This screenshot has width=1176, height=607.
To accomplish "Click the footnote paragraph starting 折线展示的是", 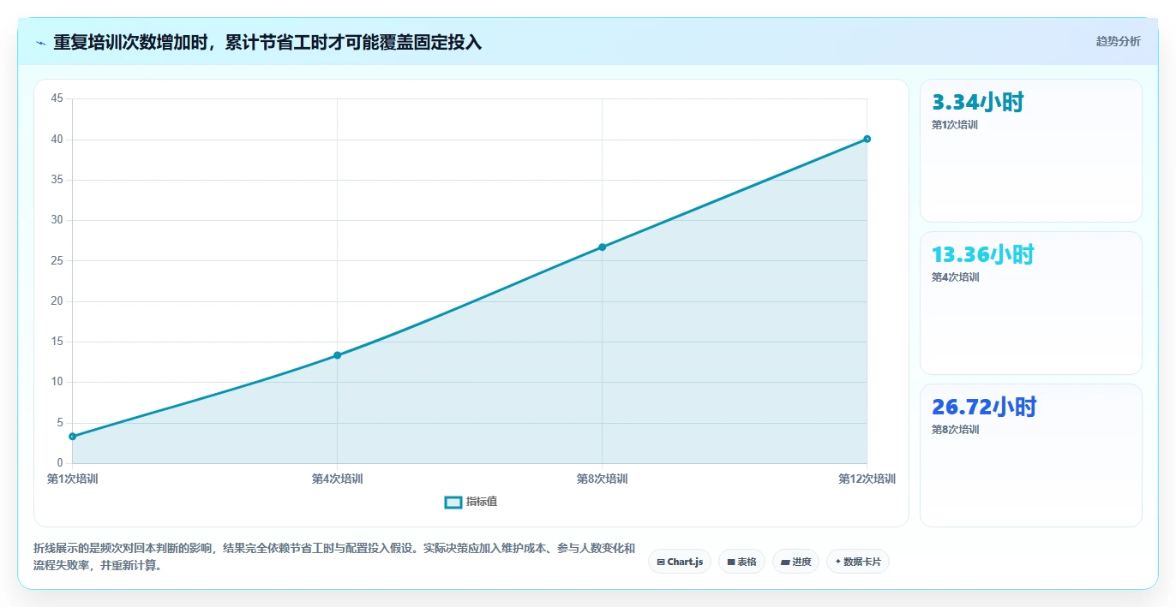I will pos(334,556).
